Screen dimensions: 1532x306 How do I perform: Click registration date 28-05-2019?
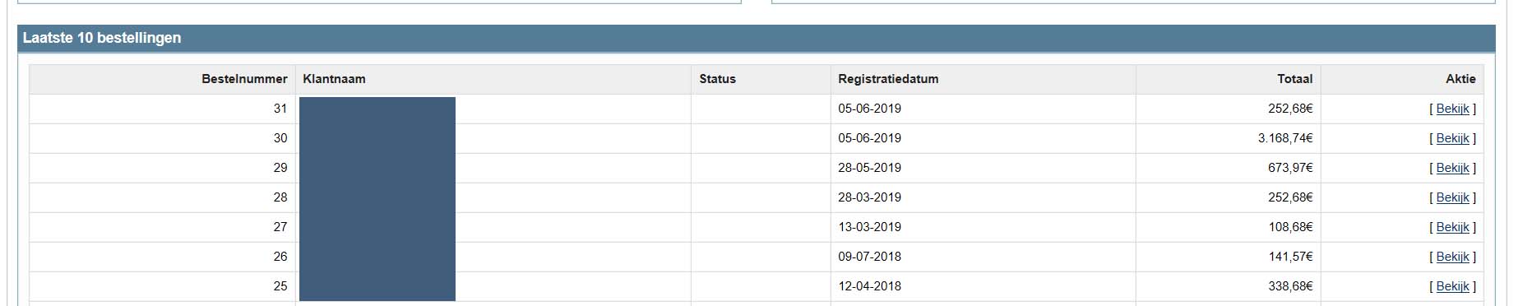[x=869, y=168]
